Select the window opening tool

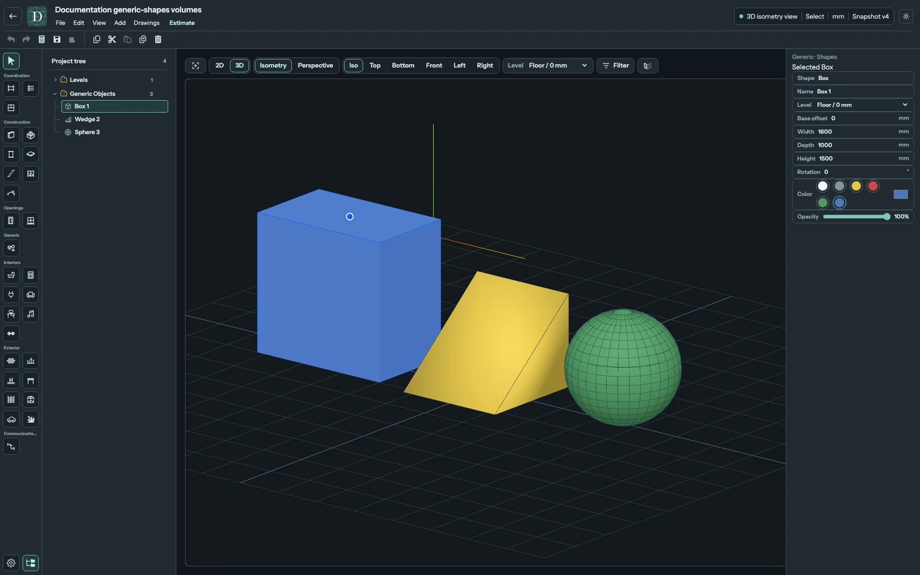pyautogui.click(x=31, y=221)
